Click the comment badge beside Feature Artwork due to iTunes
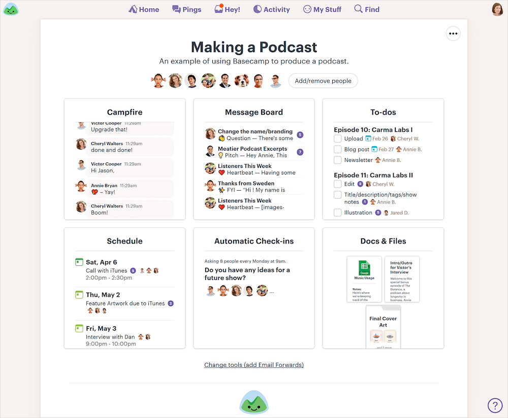Image resolution: width=508 pixels, height=418 pixels. pos(171,303)
